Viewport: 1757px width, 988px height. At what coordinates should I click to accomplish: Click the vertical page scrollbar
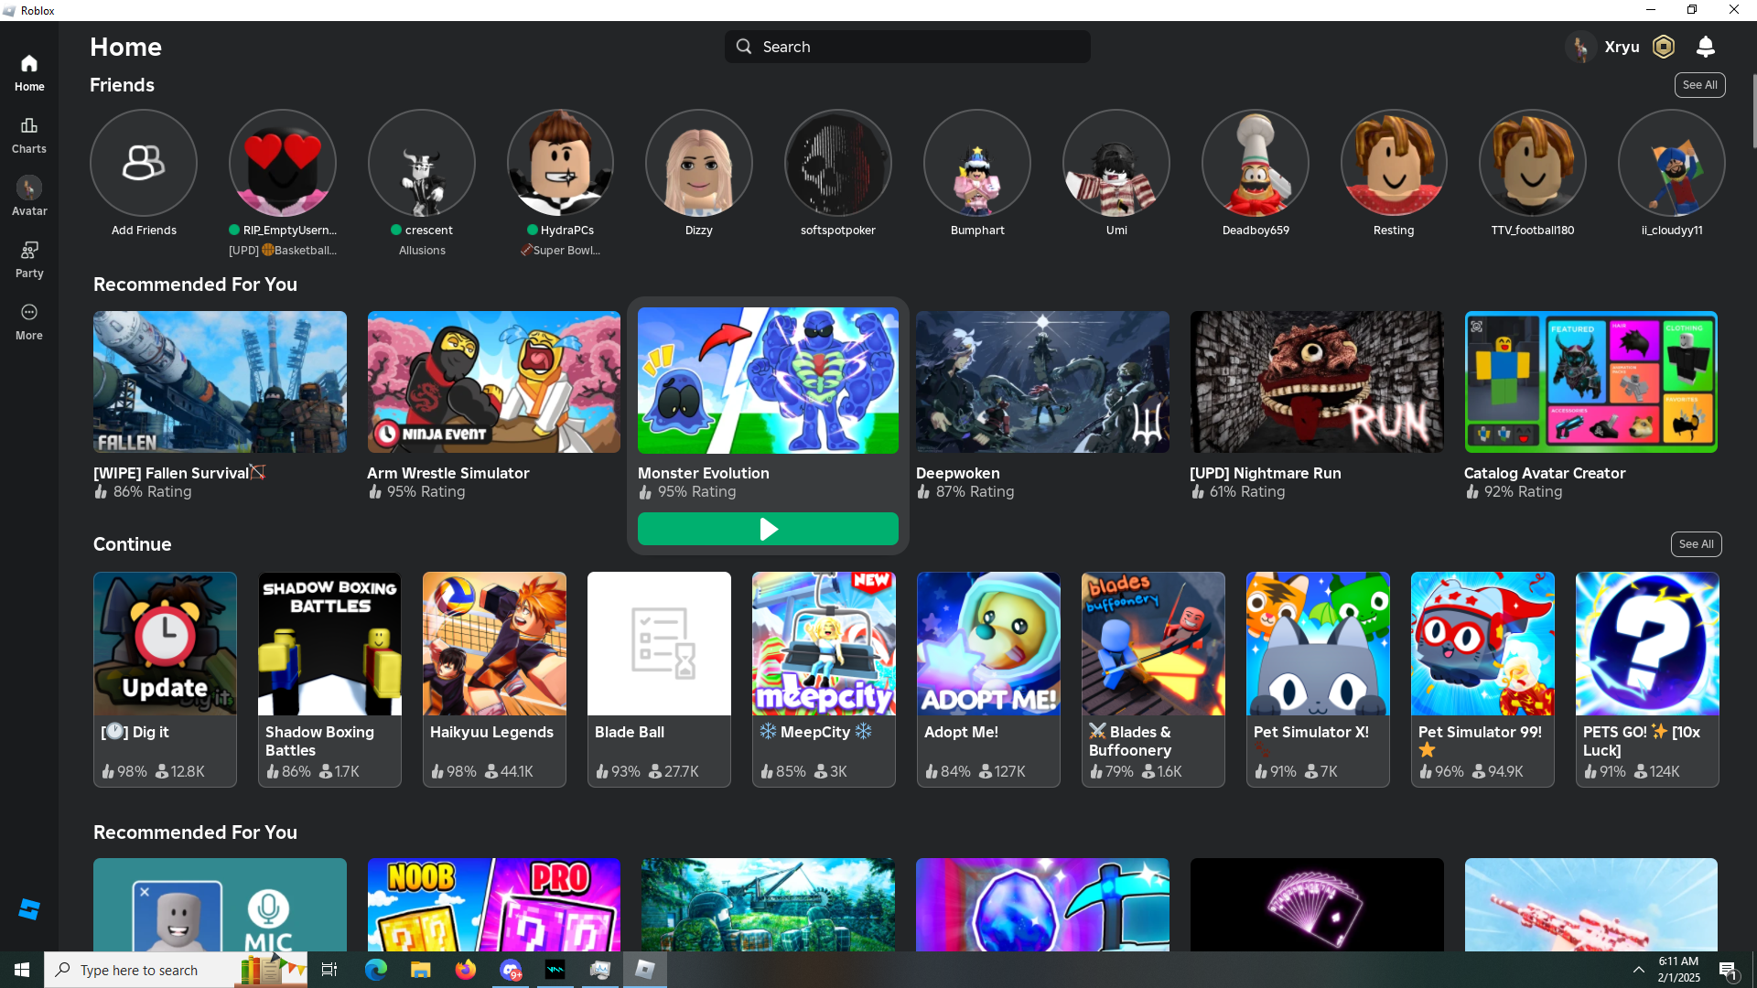[1753, 110]
